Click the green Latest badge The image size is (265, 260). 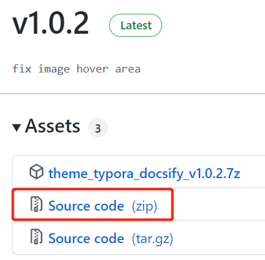coord(135,26)
